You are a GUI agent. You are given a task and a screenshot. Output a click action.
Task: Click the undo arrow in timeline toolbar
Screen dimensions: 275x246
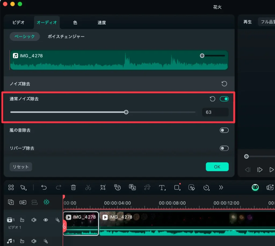pyautogui.click(x=44, y=188)
